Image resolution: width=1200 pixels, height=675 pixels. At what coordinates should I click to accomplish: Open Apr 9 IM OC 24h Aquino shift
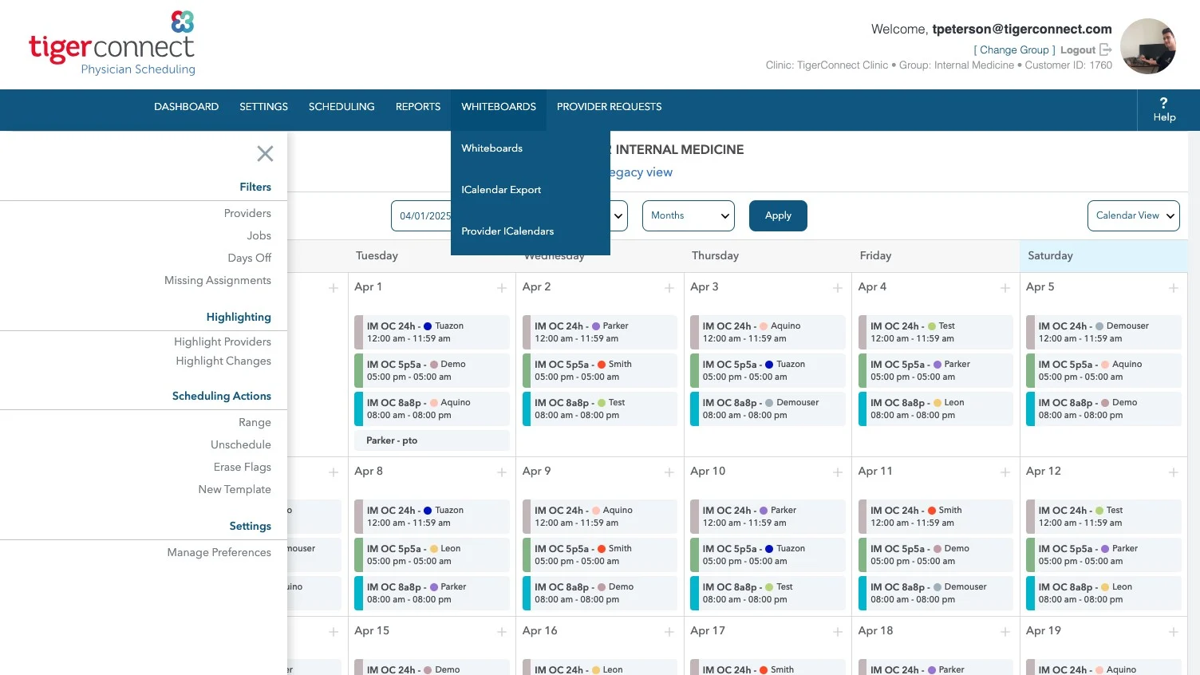tap(599, 516)
